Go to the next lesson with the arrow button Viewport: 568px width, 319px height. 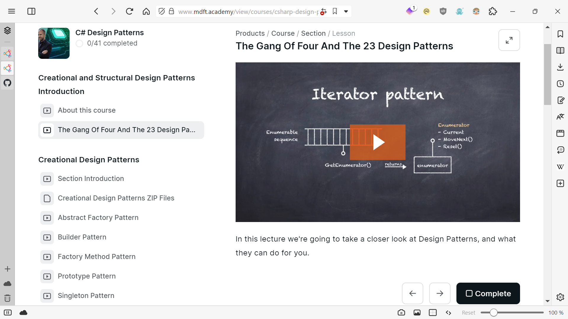tap(440, 293)
